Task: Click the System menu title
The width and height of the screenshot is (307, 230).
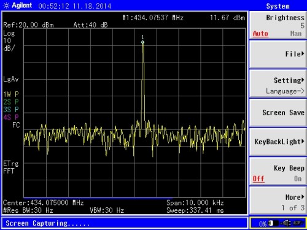Action: pos(278,6)
